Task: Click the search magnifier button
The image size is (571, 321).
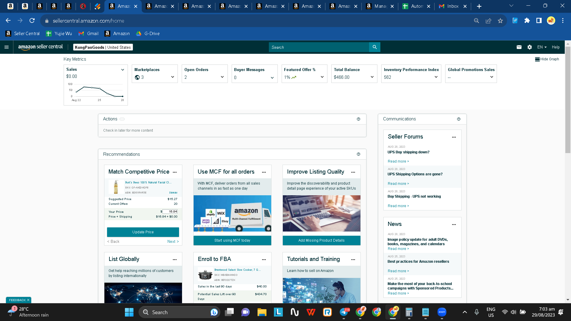Action: coord(375,47)
